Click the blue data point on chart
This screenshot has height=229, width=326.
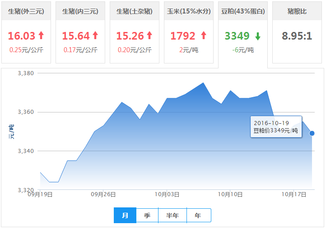click(312, 133)
